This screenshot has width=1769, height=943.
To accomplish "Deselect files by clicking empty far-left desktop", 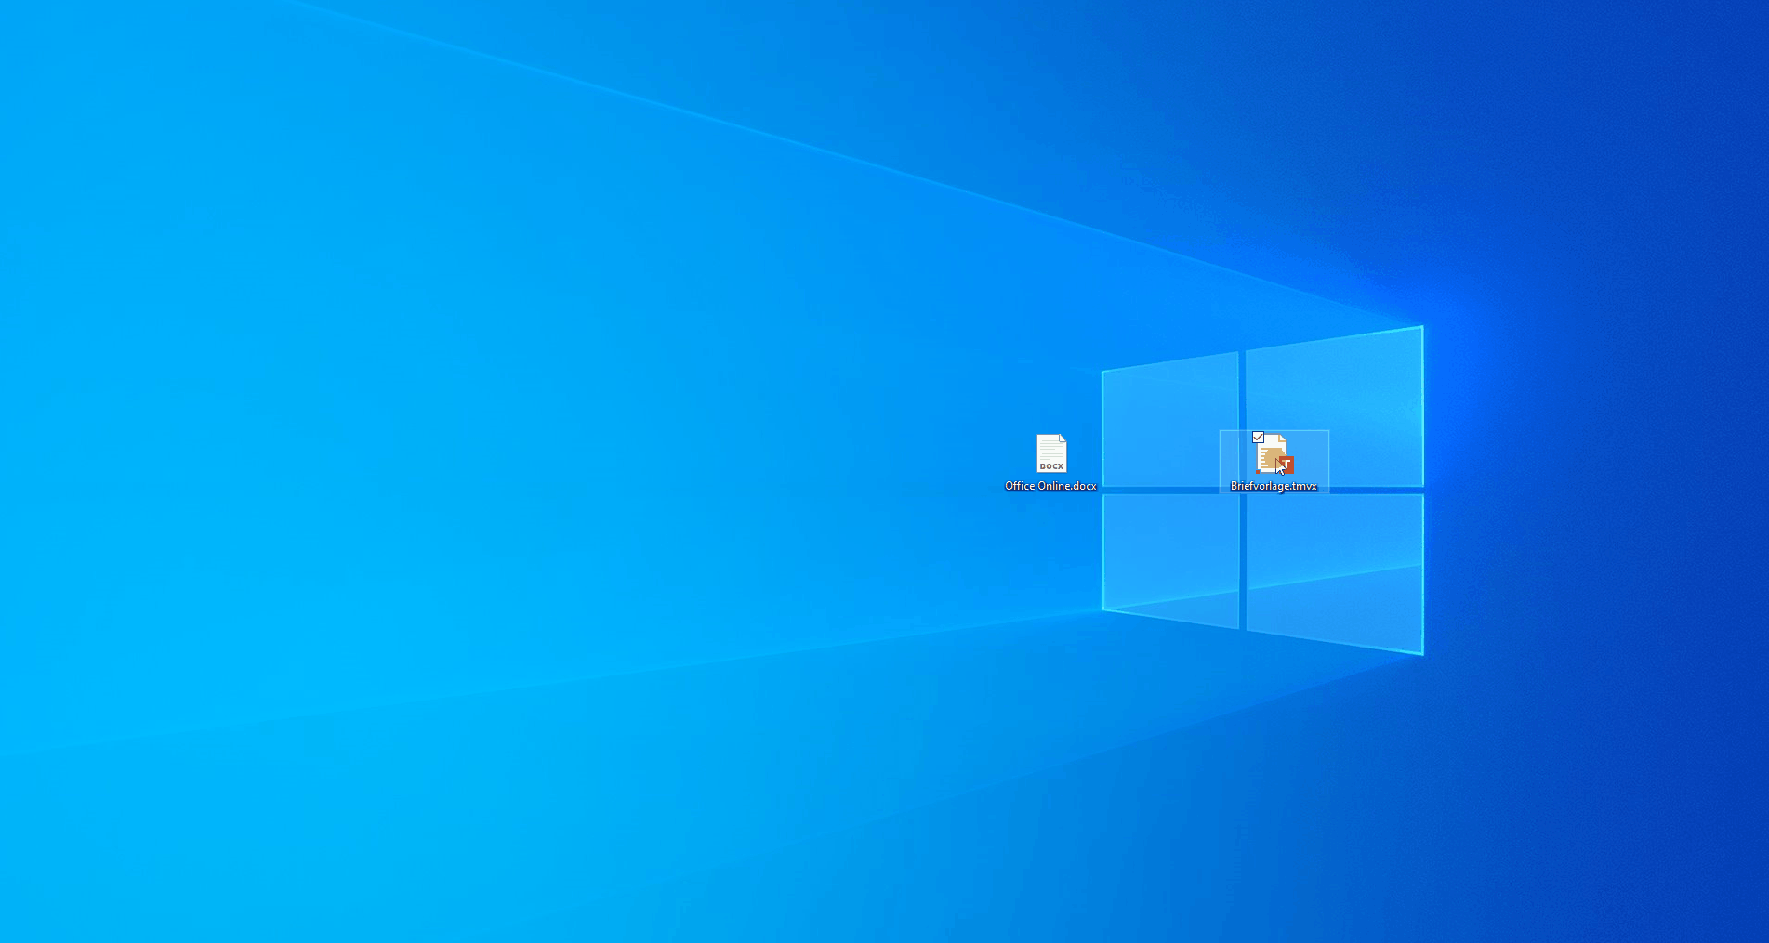I will 186,465.
